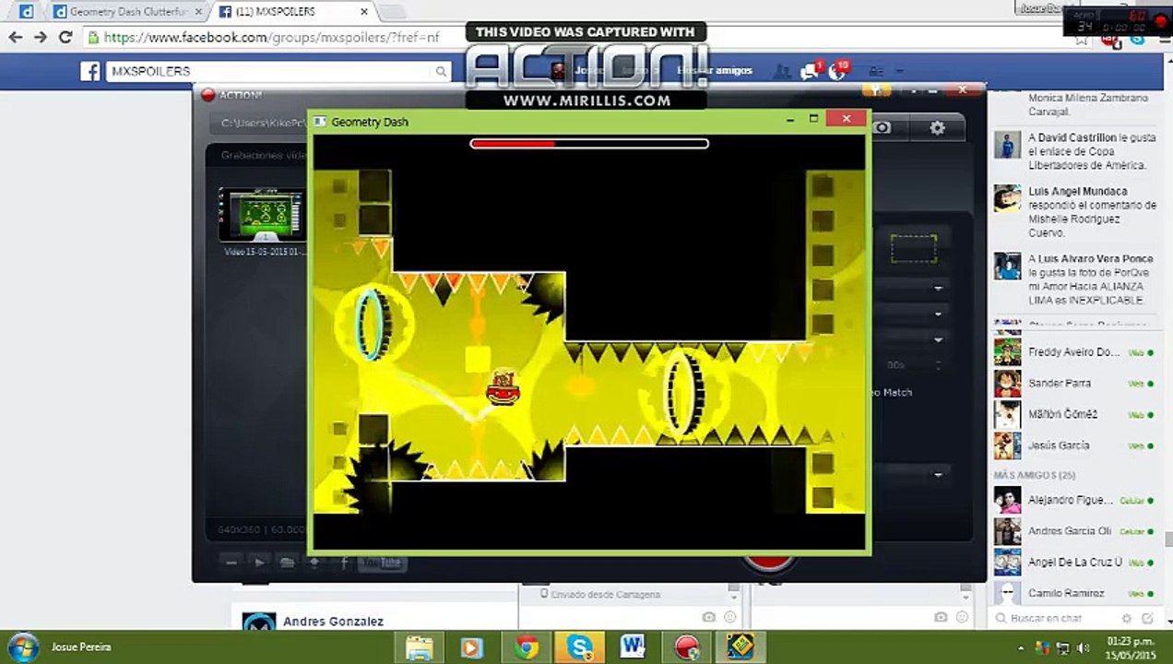Viewport: 1173px width, 664px height.
Task: Open chat with Jesús García
Action: coord(1073,445)
